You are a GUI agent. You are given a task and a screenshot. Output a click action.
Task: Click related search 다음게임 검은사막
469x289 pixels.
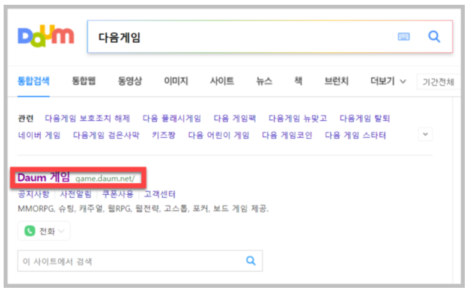coord(106,135)
